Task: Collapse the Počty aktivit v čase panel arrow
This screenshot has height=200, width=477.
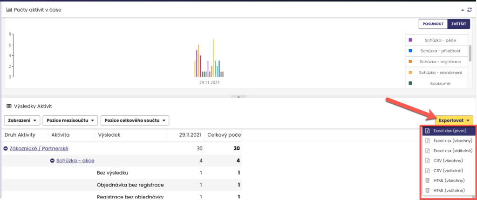Action: (463, 10)
